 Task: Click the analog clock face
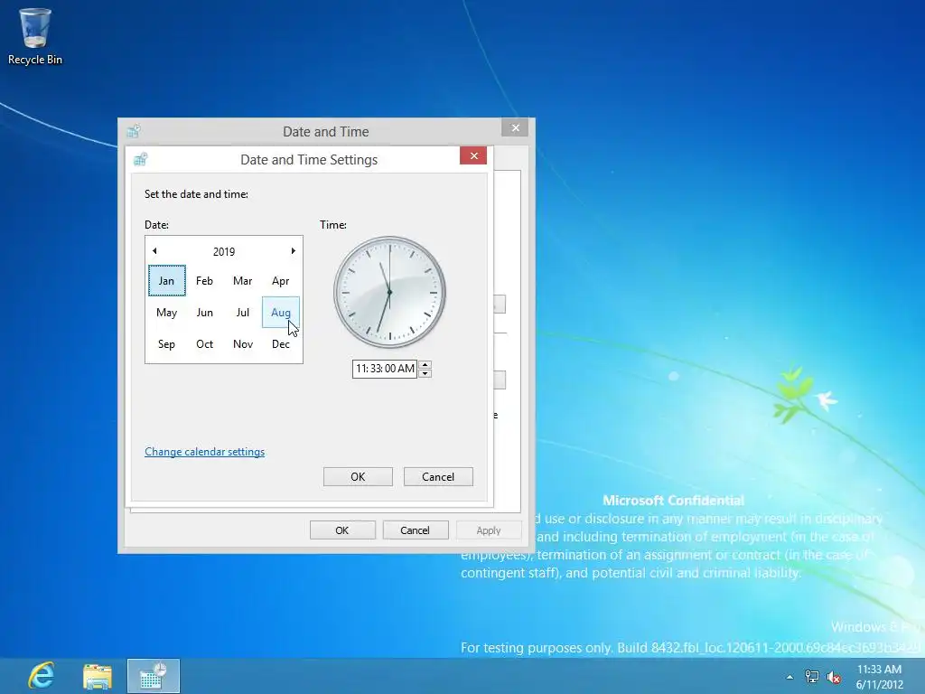click(389, 292)
